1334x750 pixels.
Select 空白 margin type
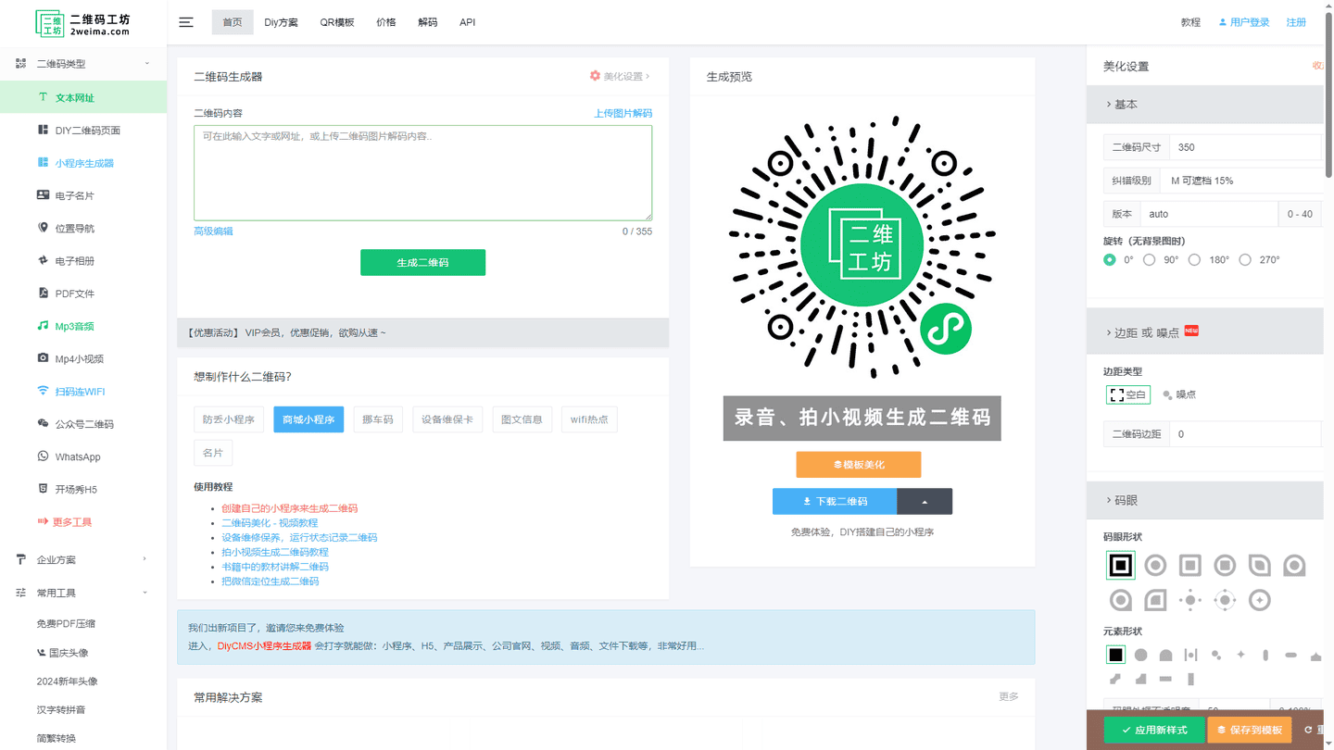coord(1127,394)
